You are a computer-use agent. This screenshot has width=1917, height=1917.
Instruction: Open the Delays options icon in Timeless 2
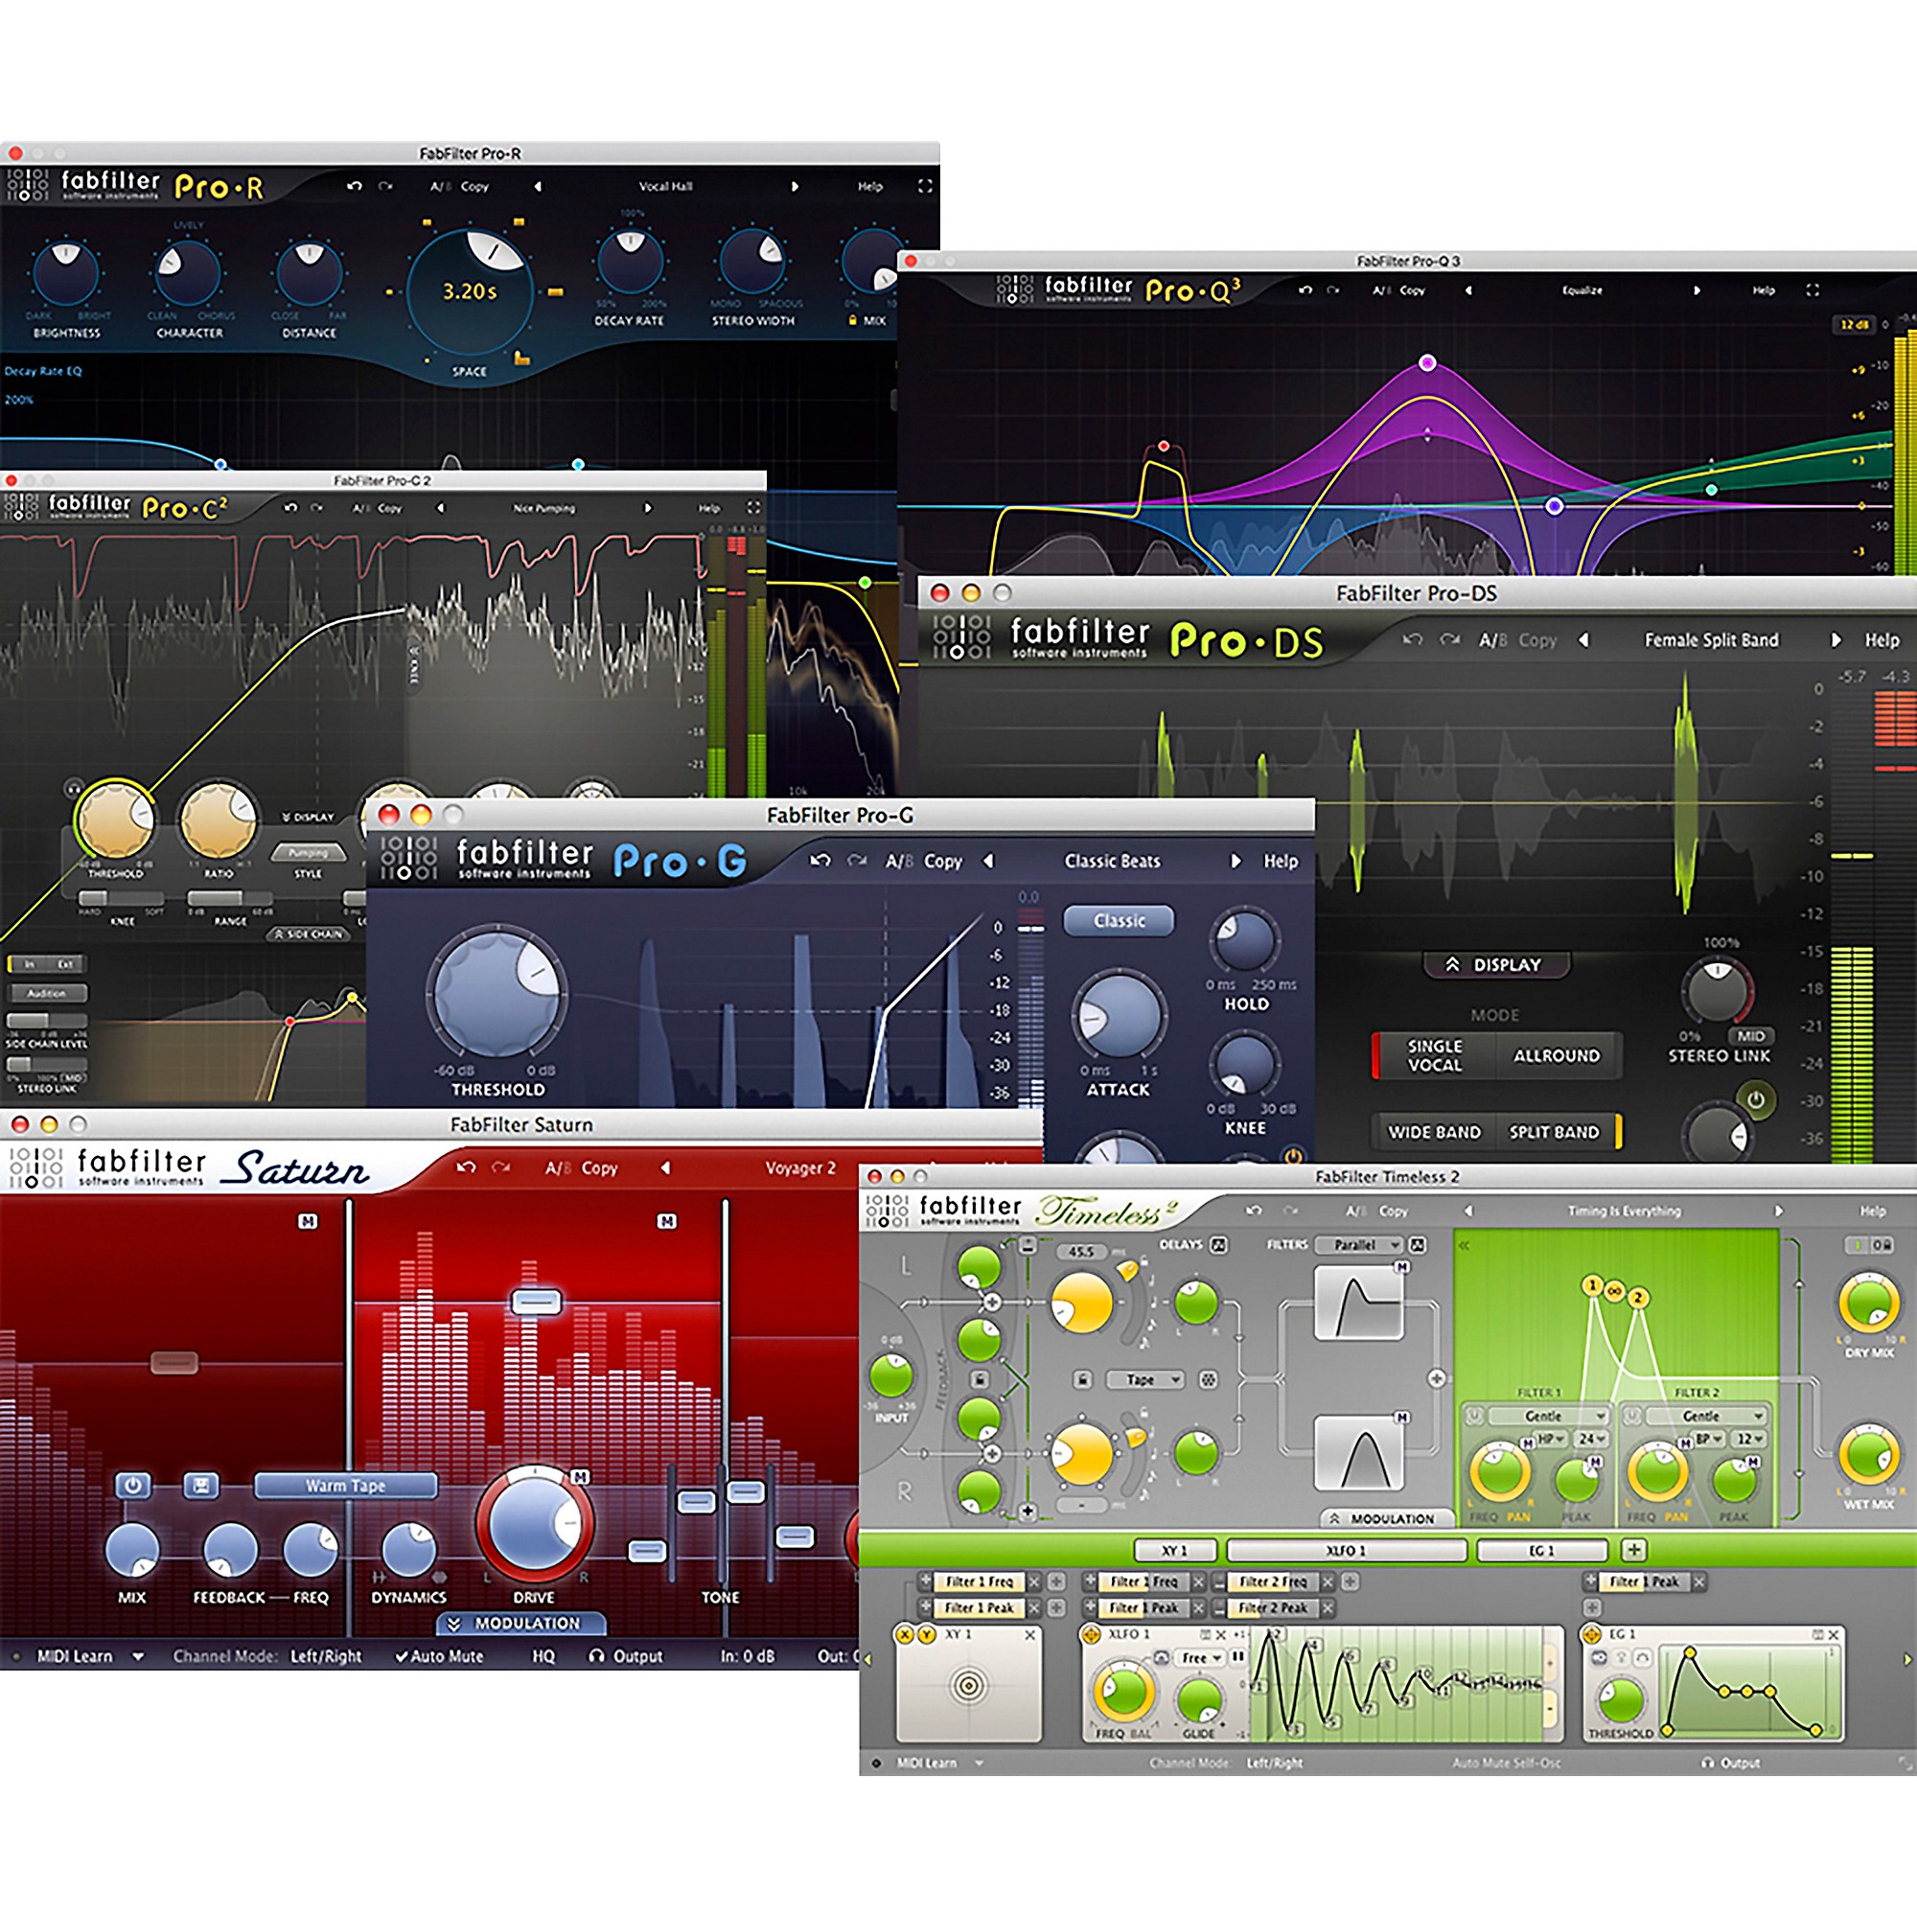[x=1218, y=1244]
